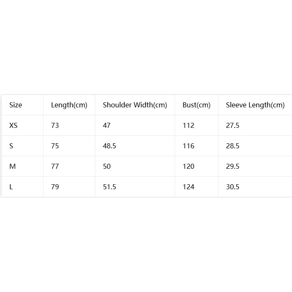Screen dimensions: 292x292
Task: Click the M size row label
Action: coord(13,166)
